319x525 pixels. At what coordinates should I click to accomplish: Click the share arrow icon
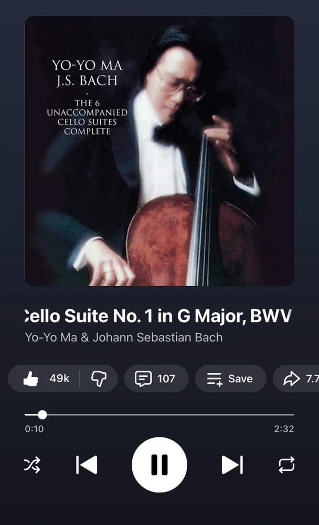pyautogui.click(x=292, y=379)
